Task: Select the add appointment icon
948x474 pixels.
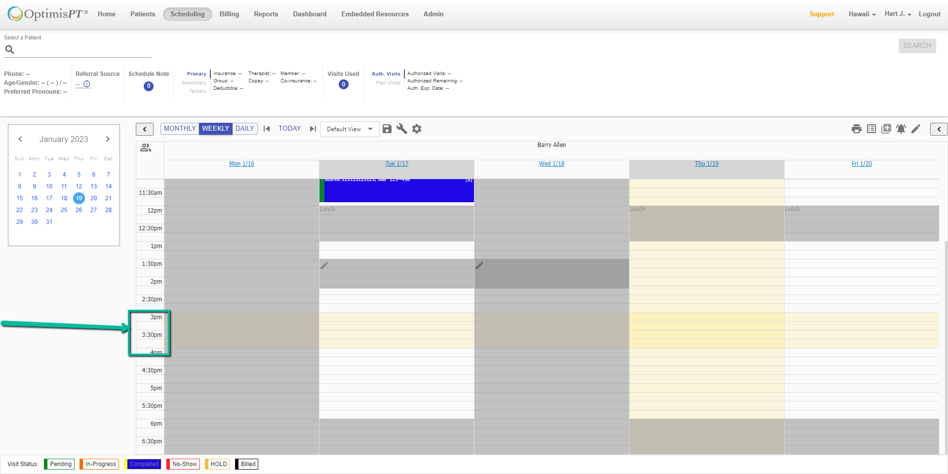Action: click(x=886, y=129)
